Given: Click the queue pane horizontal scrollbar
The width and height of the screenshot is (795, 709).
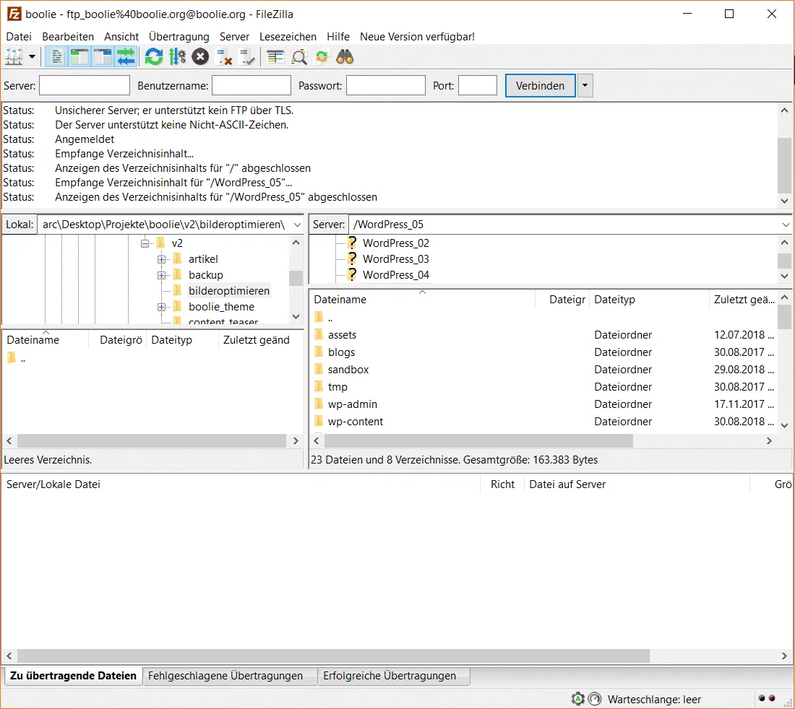Looking at the screenshot, I should coord(334,656).
